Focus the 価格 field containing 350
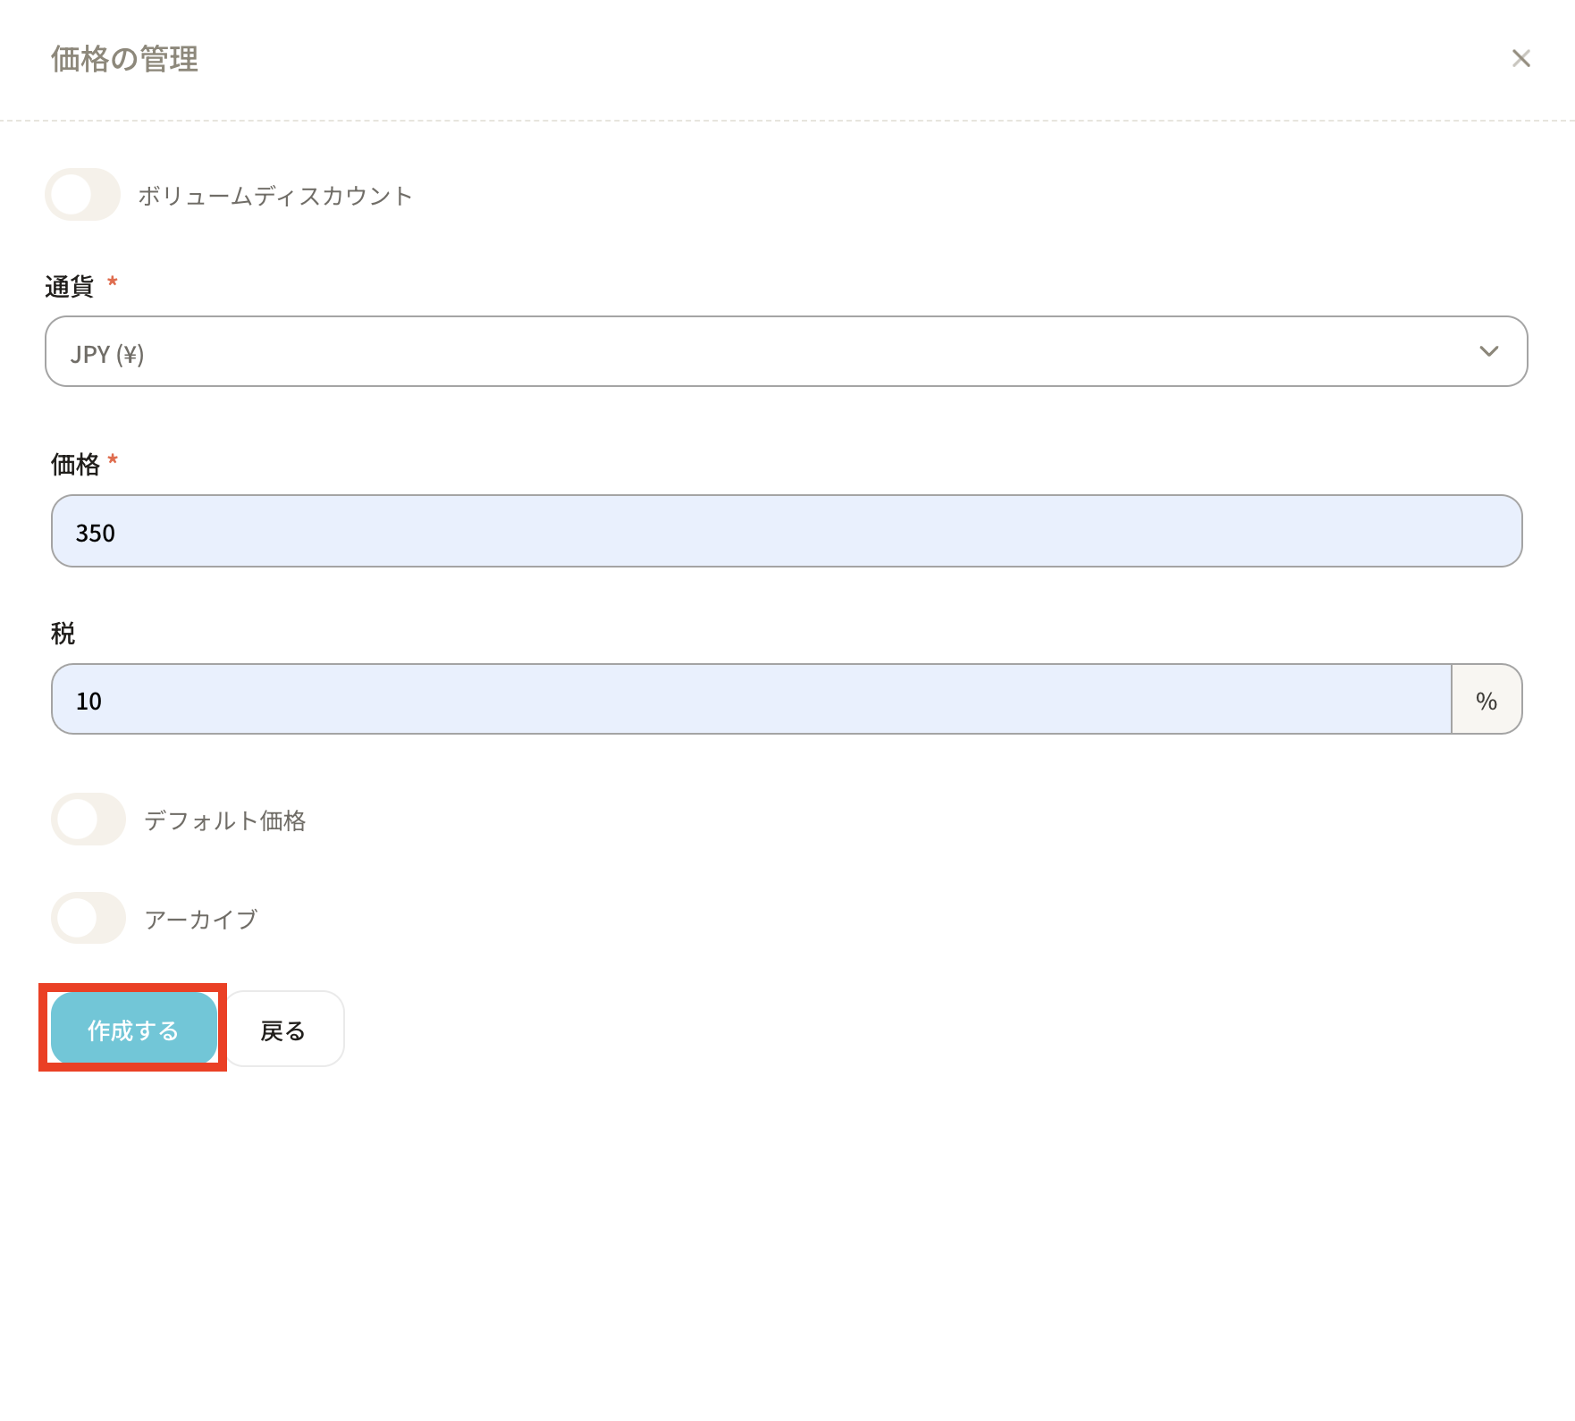Screen dimensions: 1575x1421 (x=787, y=532)
